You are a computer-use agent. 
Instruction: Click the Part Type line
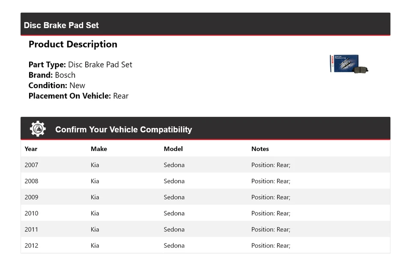point(80,65)
